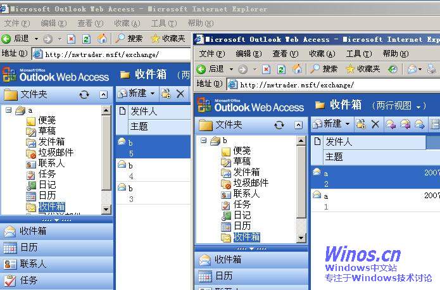440x290 pixels.
Task: Collapse the mailbox b folder tree
Action: click(204, 141)
